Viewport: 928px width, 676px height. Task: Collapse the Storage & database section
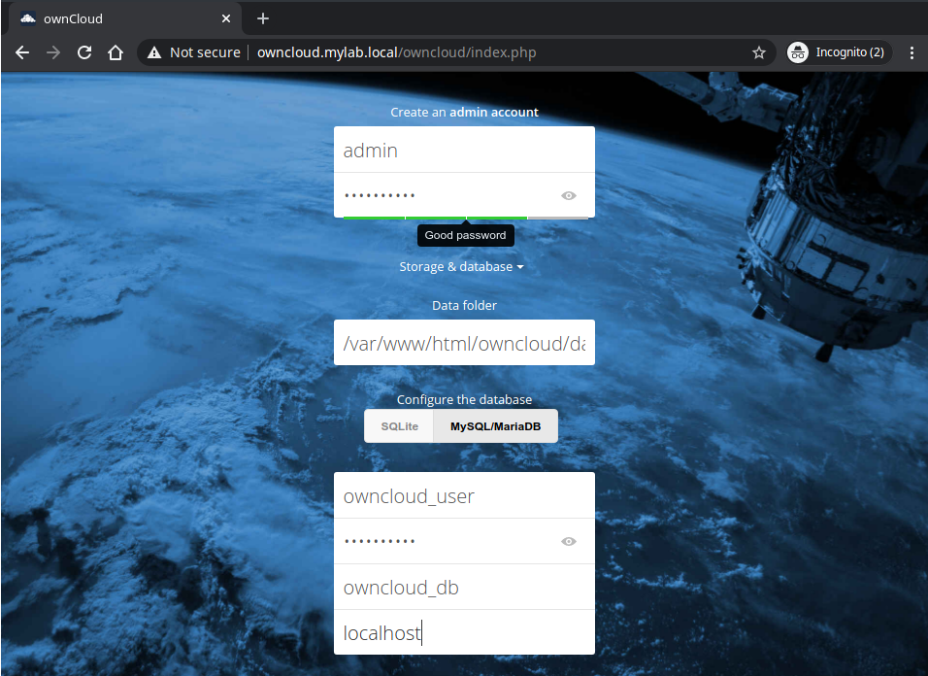(x=462, y=267)
